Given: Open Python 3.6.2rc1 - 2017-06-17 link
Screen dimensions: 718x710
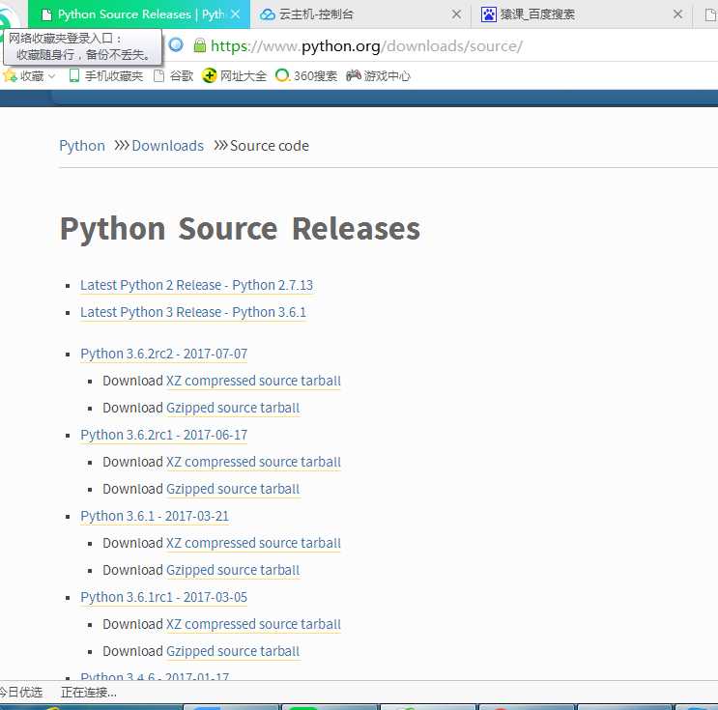Looking at the screenshot, I should [164, 435].
